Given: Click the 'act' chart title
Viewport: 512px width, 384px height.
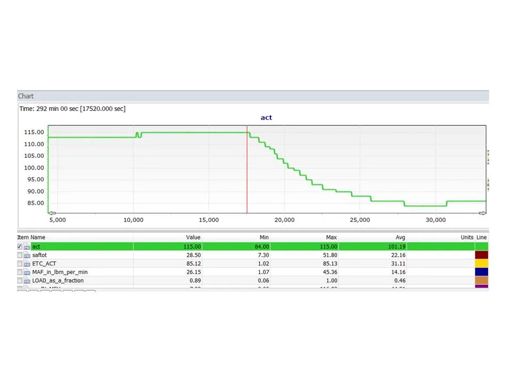Looking at the screenshot, I should click(x=266, y=117).
